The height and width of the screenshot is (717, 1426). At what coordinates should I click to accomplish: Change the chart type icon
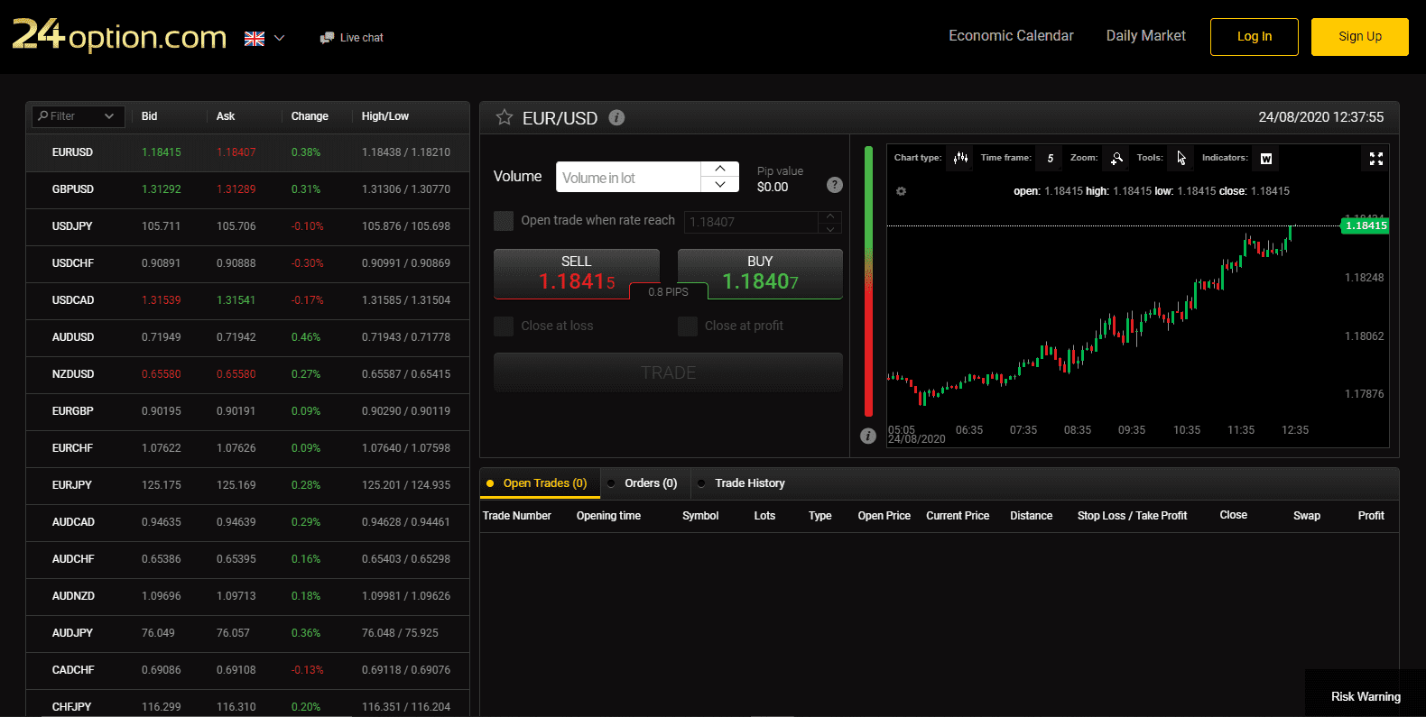tap(960, 159)
